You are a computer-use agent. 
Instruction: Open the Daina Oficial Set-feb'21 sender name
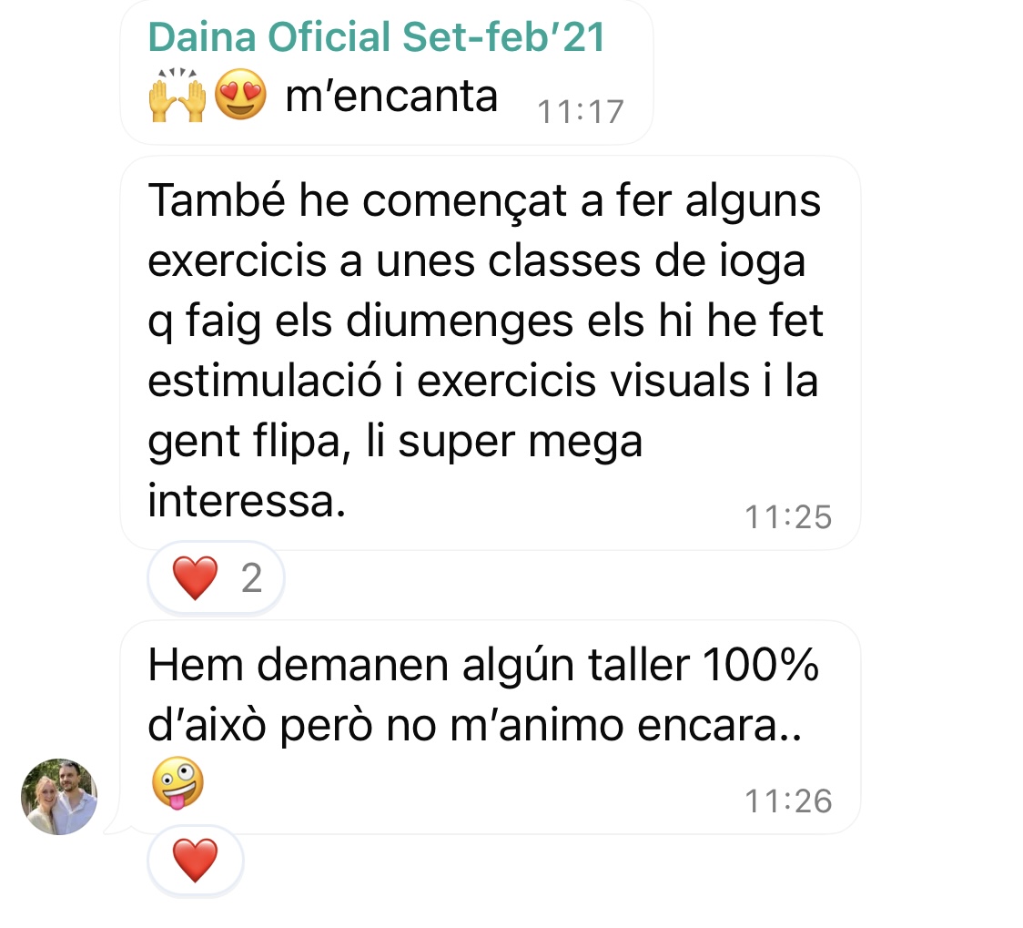[x=377, y=36]
